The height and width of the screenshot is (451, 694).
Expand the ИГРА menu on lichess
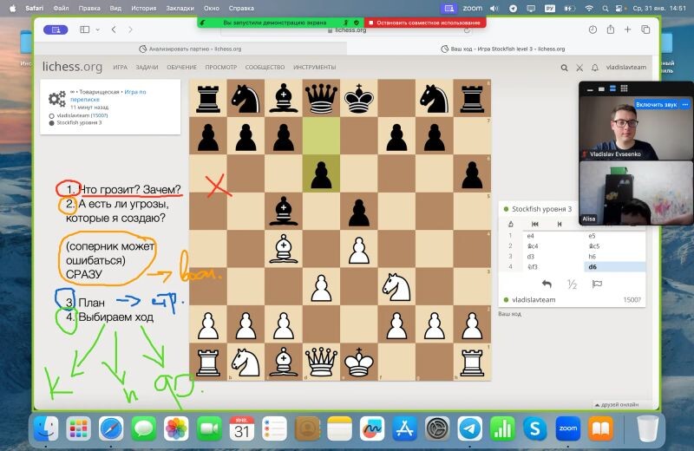120,67
